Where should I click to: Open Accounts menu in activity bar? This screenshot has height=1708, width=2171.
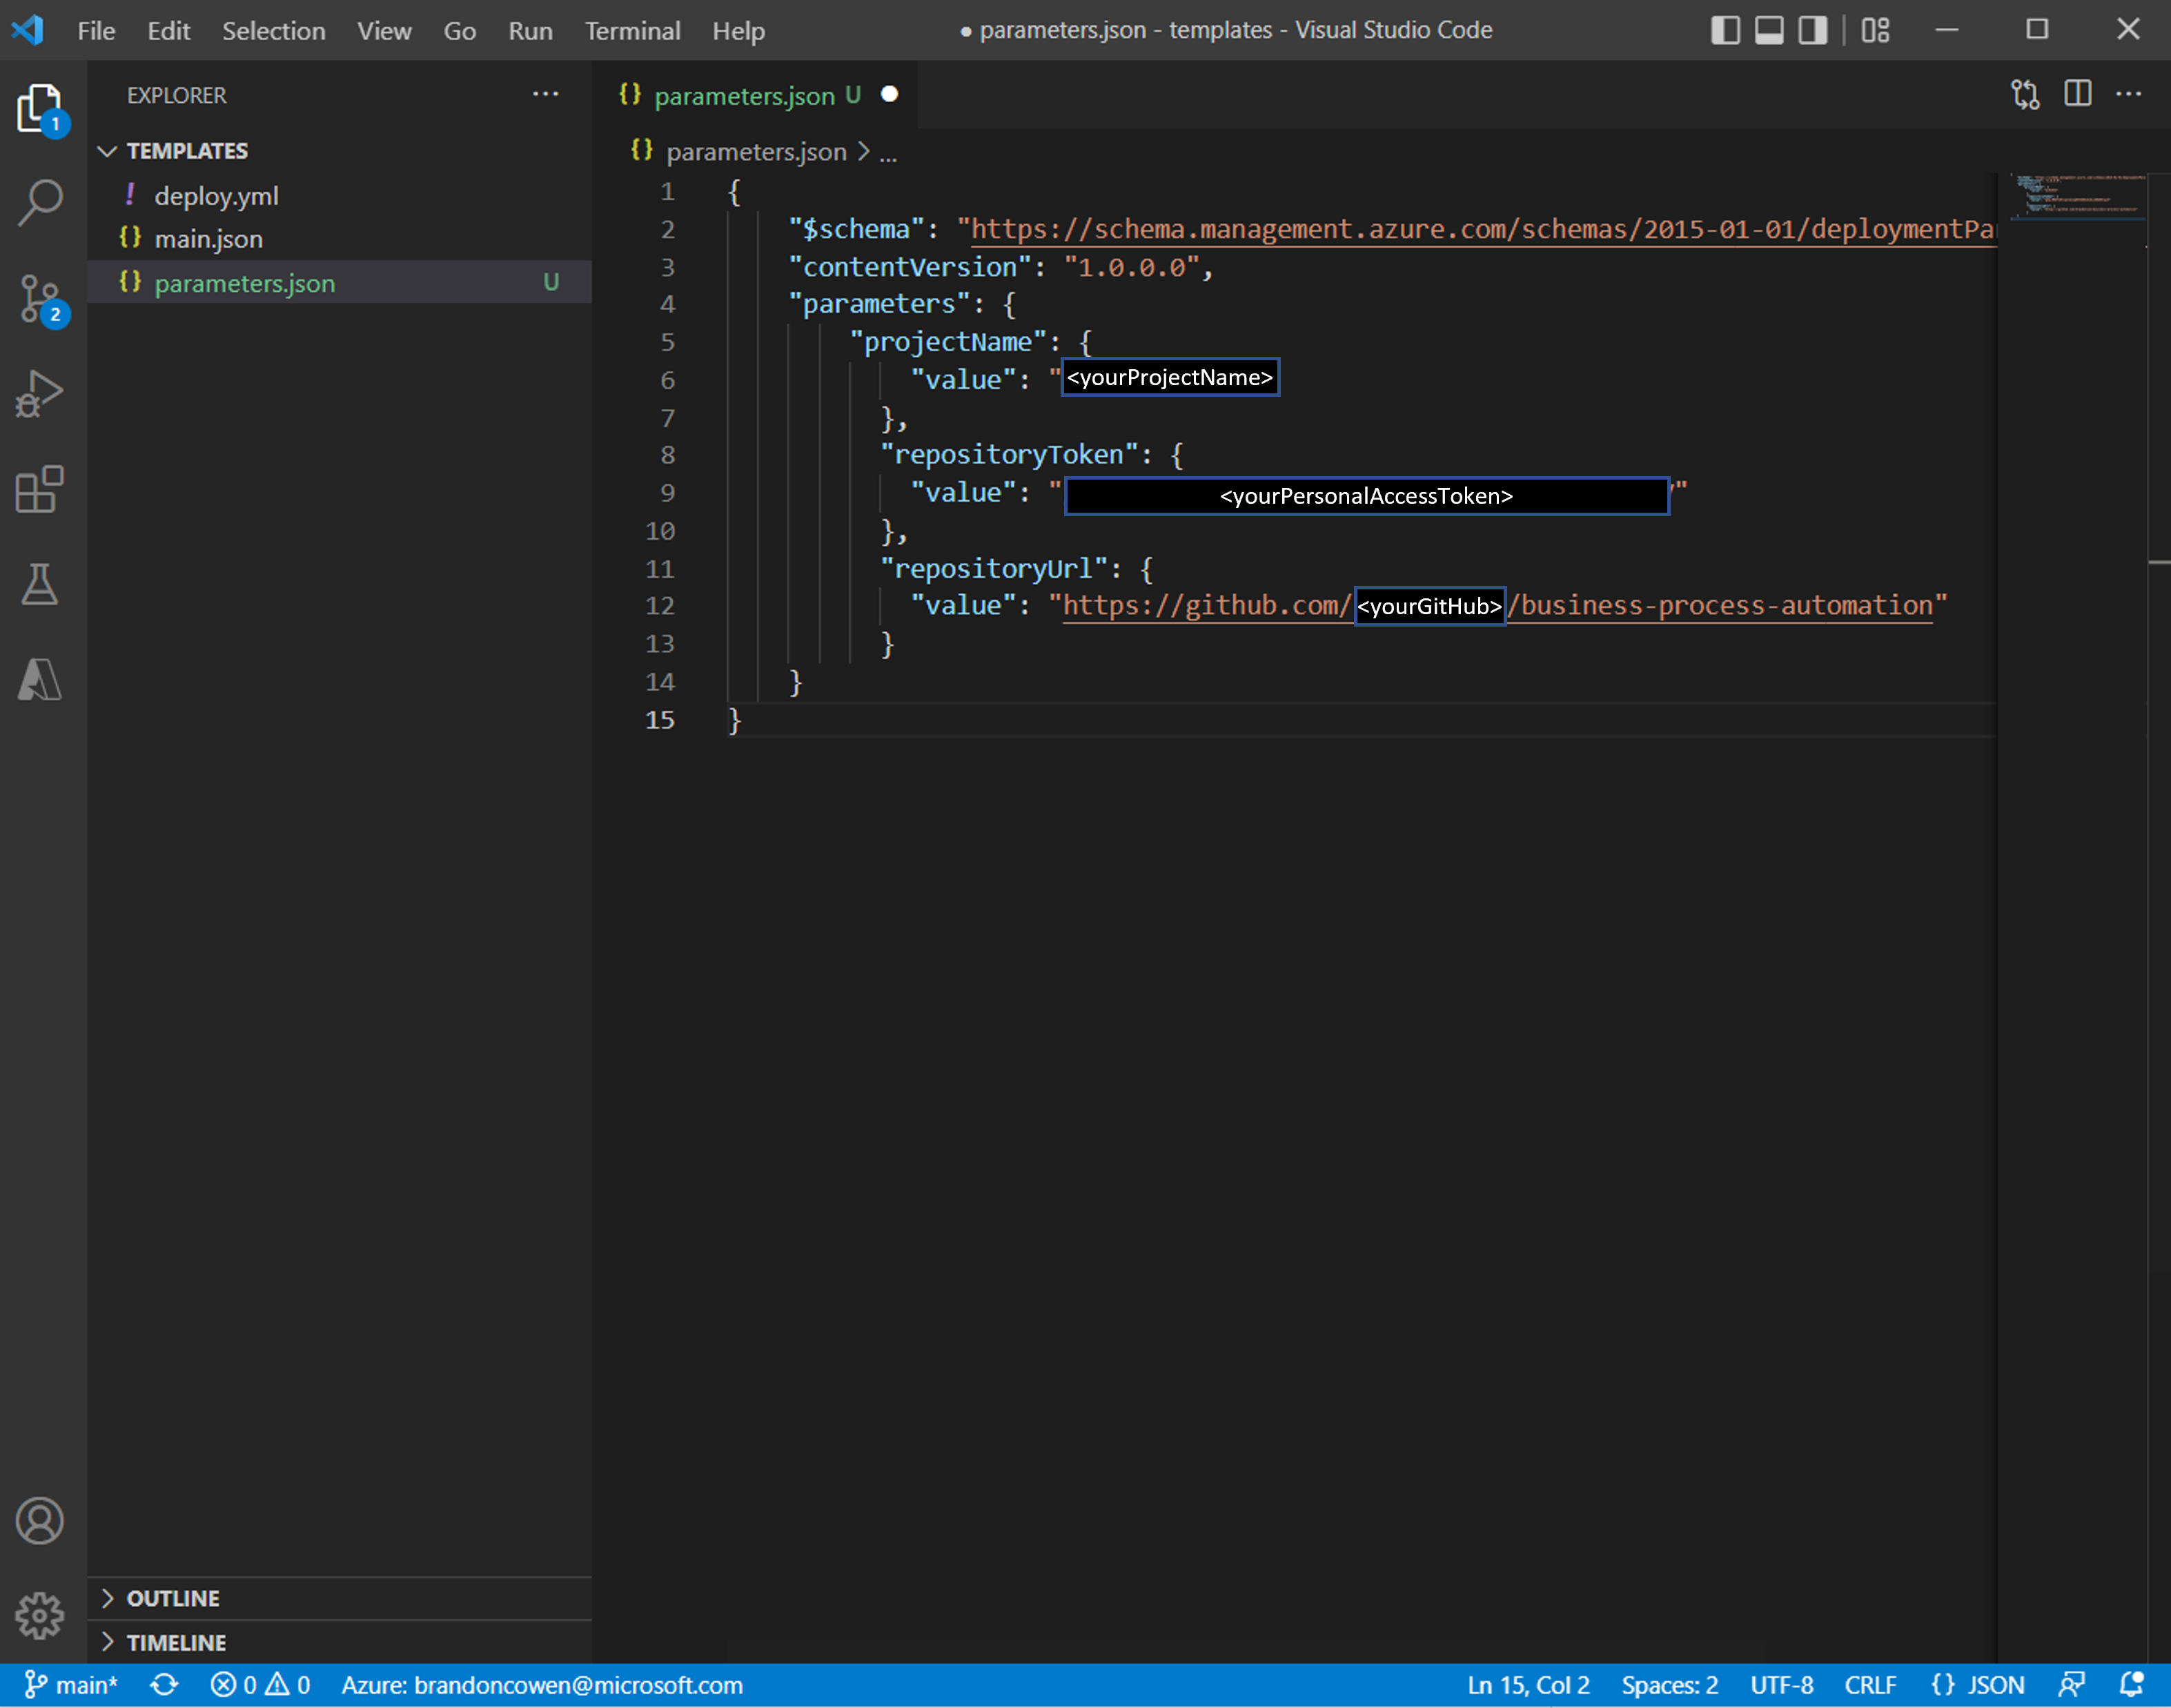tap(40, 1521)
